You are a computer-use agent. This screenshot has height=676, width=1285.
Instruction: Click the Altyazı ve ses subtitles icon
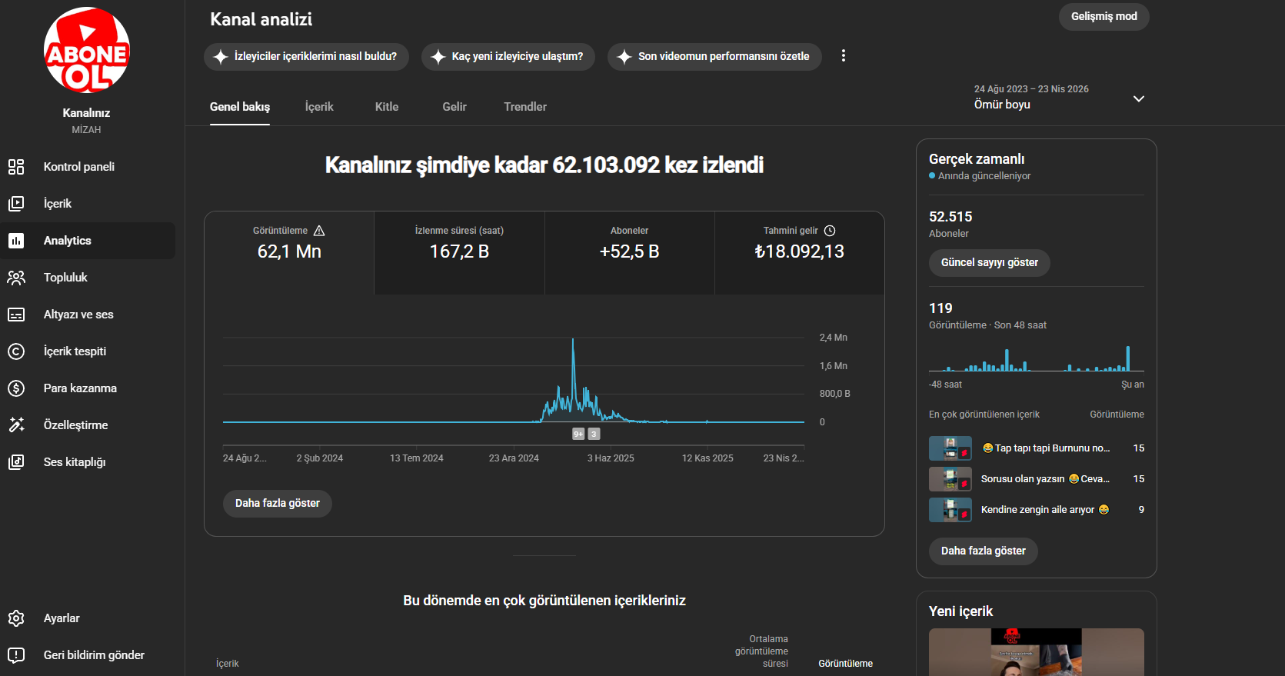click(16, 315)
